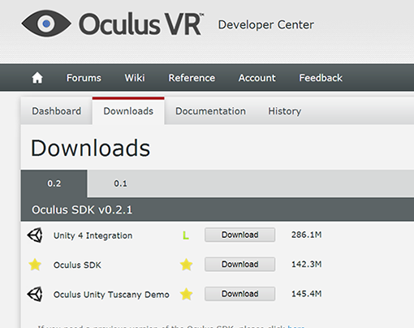Open the Feedback page
Screen dimensions: 414x328
click(321, 78)
